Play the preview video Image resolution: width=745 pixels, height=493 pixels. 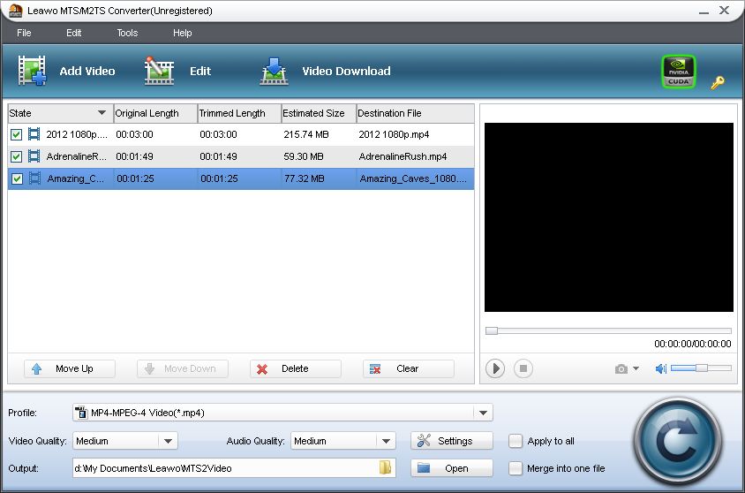pos(495,368)
